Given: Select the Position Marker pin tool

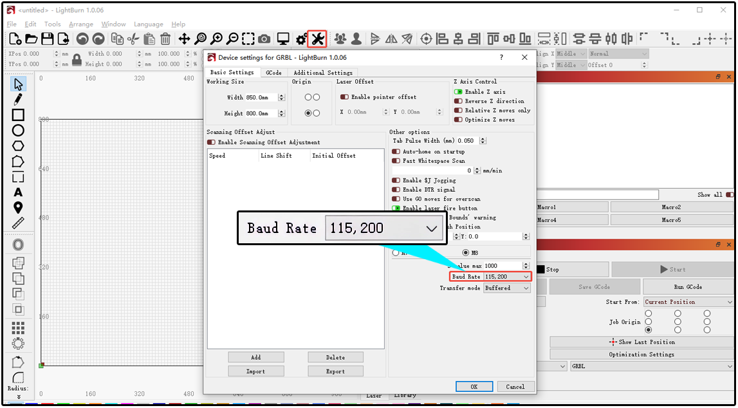Looking at the screenshot, I should pyautogui.click(x=18, y=207).
